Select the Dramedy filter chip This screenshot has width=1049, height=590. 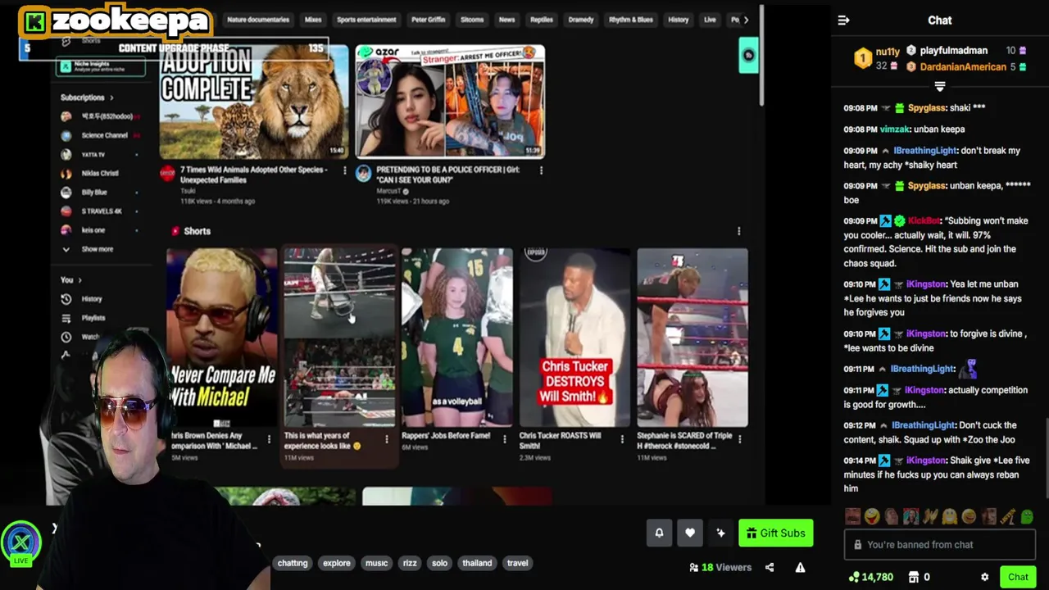[581, 20]
